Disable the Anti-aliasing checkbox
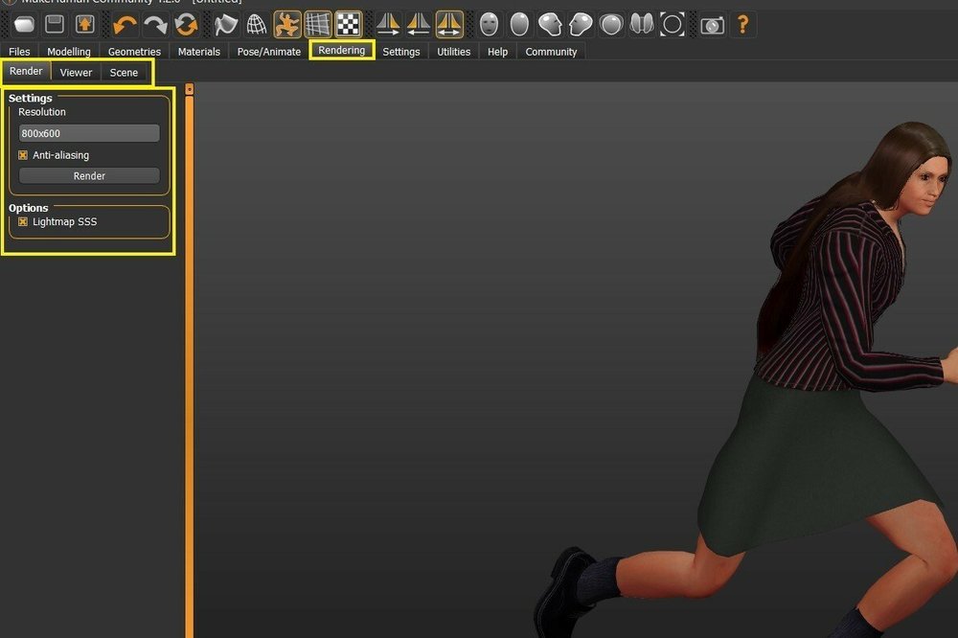 click(23, 154)
